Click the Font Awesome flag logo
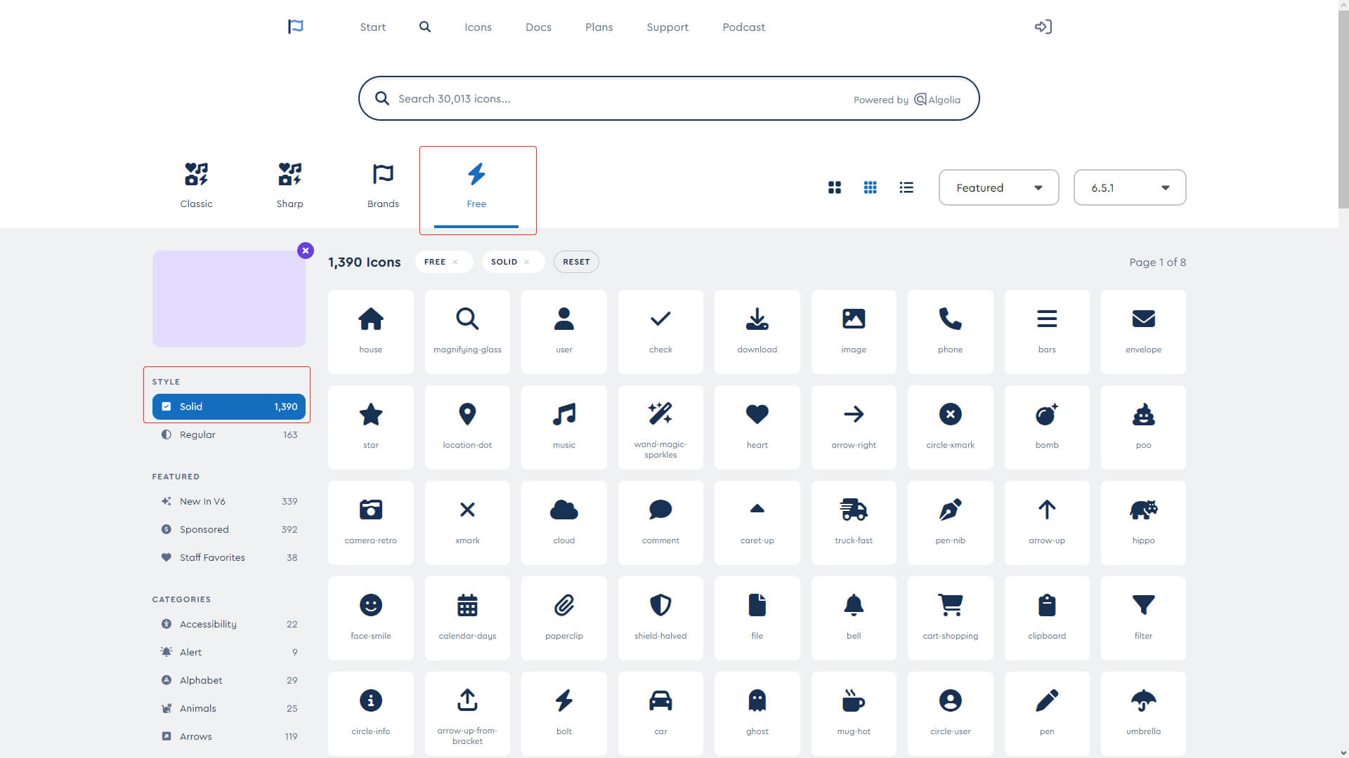This screenshot has height=758, width=1349. (x=296, y=27)
